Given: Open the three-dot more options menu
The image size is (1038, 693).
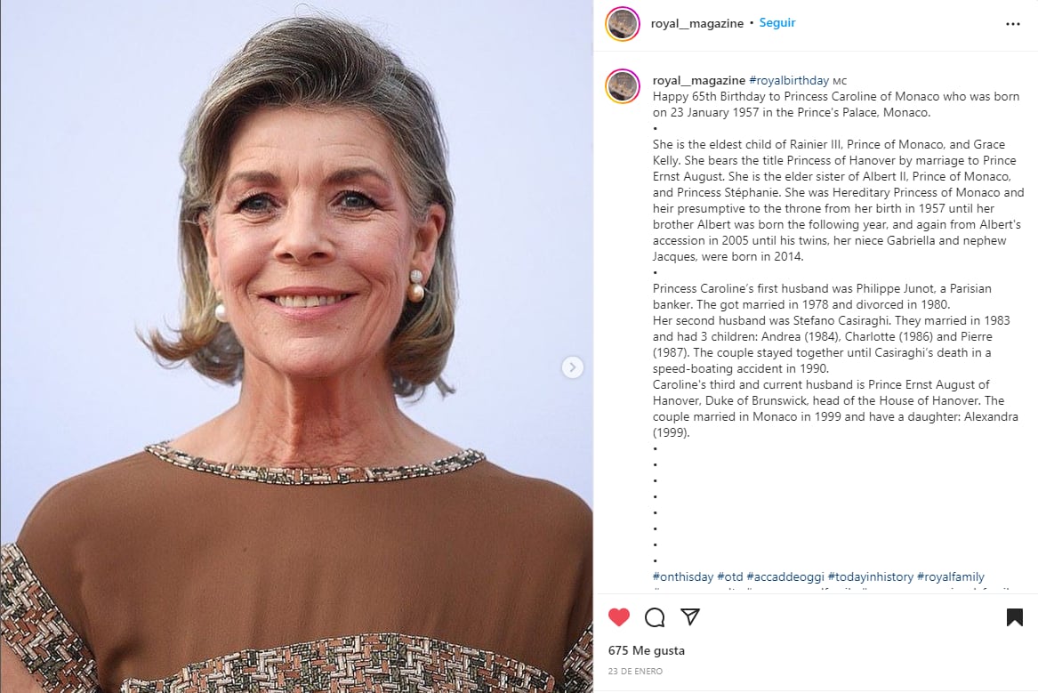Looking at the screenshot, I should click(1013, 24).
